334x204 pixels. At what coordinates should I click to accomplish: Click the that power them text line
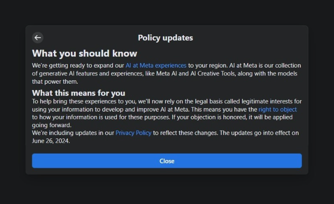tap(48, 81)
